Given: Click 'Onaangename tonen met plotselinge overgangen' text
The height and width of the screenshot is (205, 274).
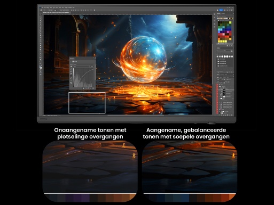Looking at the screenshot, I should click(x=90, y=133).
